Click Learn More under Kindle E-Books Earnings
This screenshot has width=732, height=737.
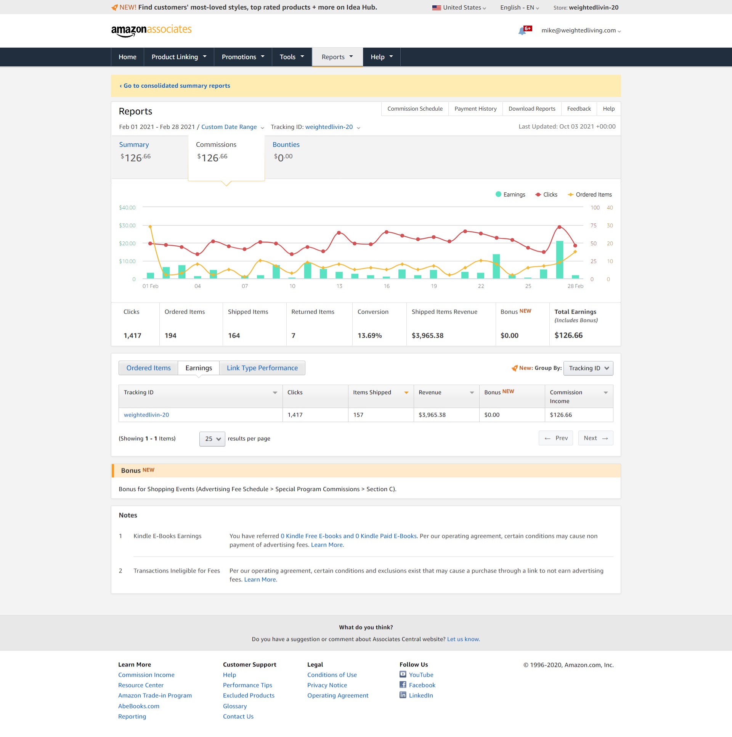coord(327,545)
